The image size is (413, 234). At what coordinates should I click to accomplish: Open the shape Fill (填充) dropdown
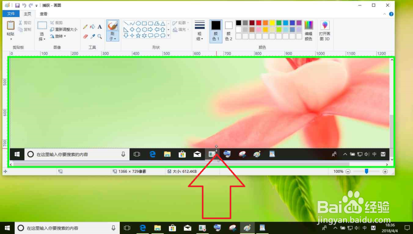tap(181, 29)
